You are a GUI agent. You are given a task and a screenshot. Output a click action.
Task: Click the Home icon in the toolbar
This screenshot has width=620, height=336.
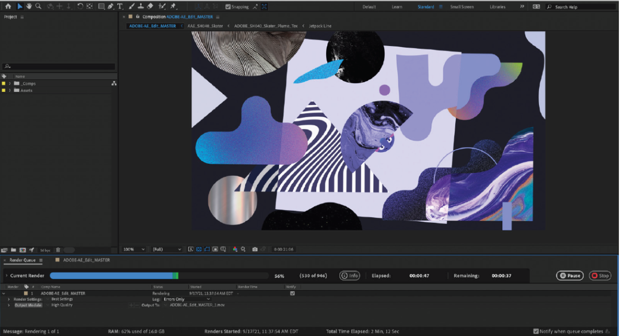(x=8, y=6)
